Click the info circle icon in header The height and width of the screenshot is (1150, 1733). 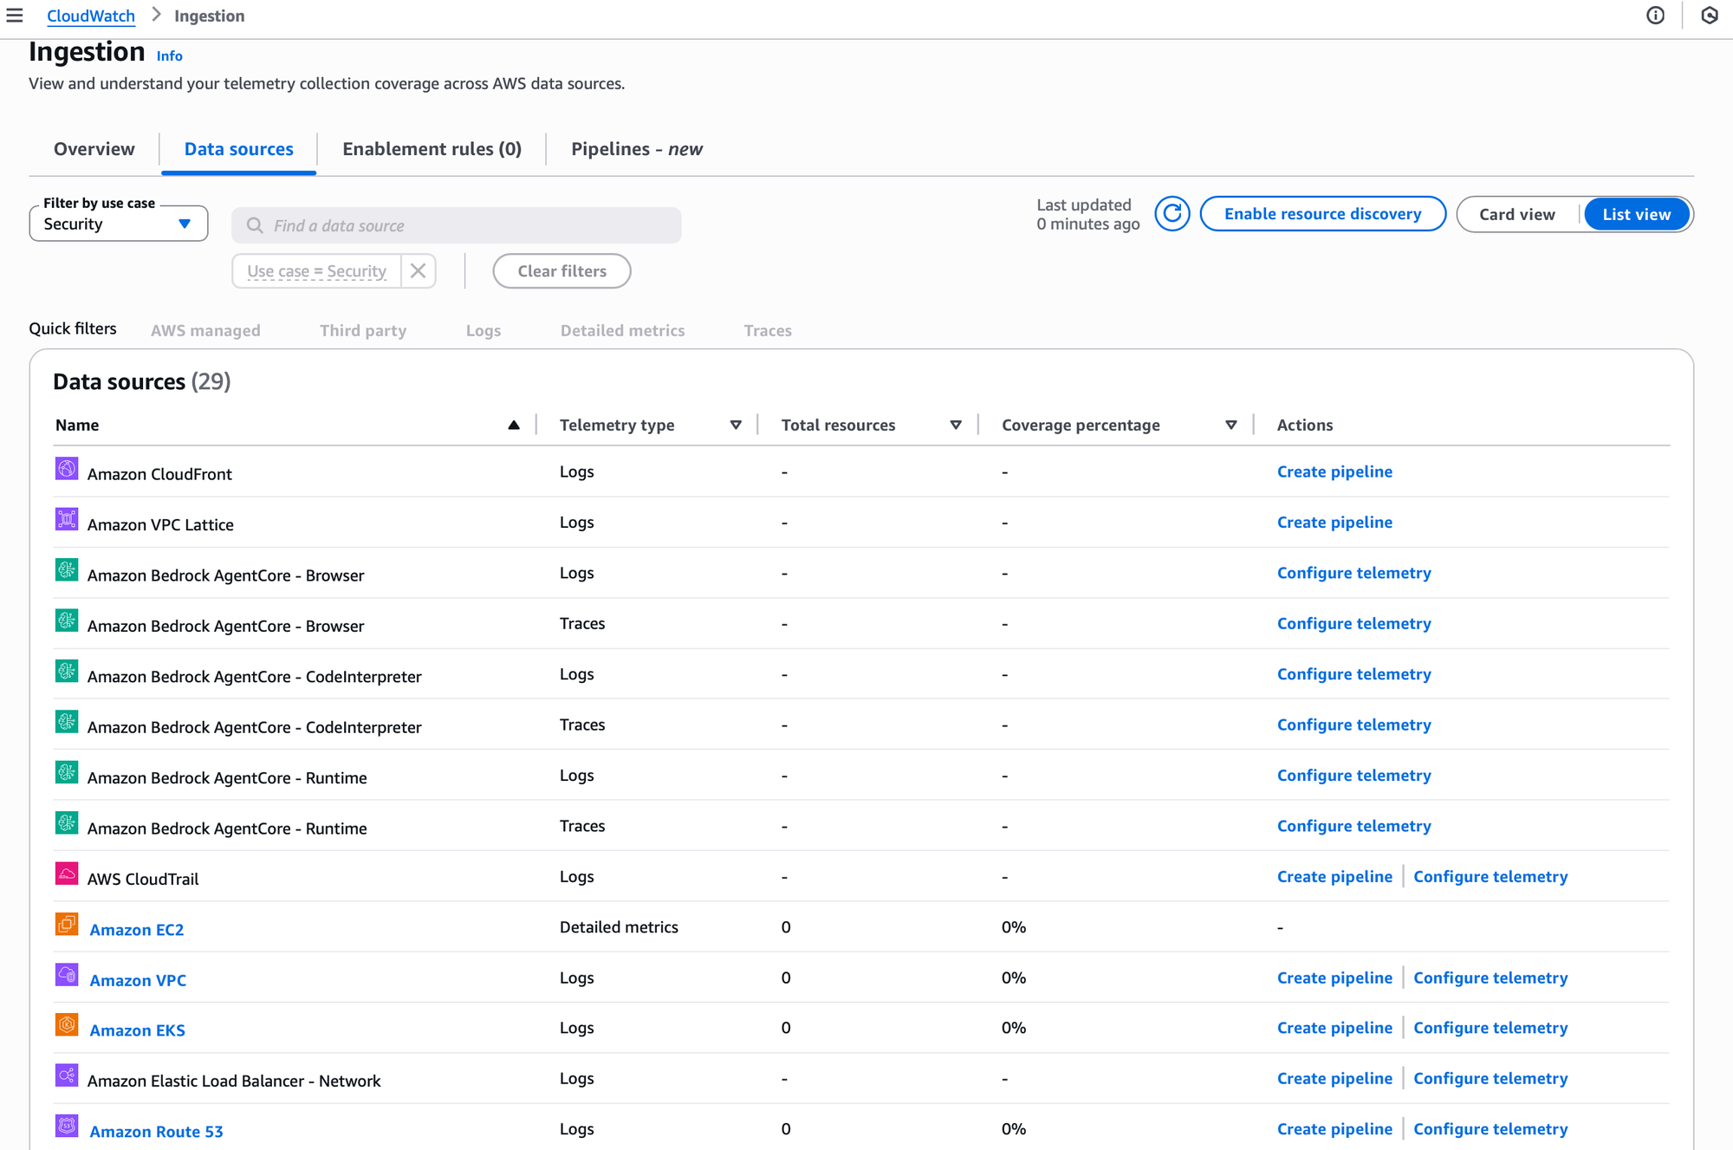tap(1655, 16)
